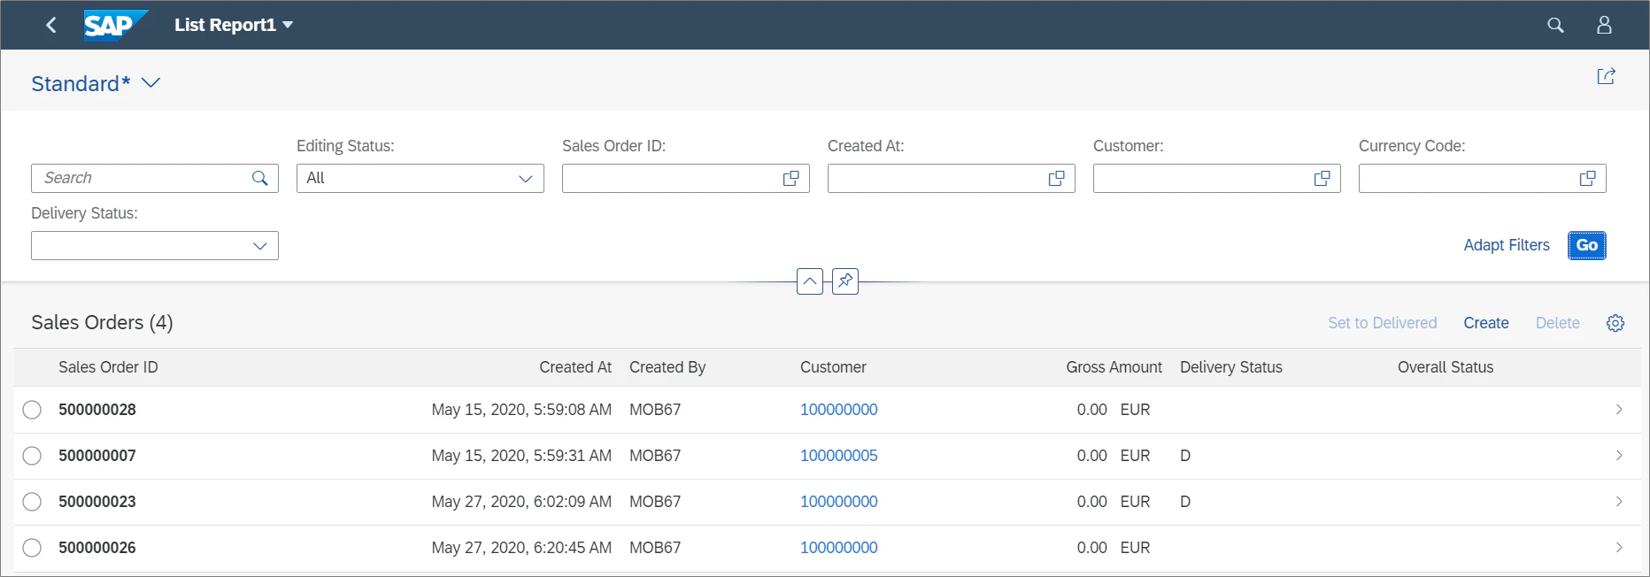The height and width of the screenshot is (577, 1650).
Task: Click the Sales Order ID column header
Action: point(108,367)
